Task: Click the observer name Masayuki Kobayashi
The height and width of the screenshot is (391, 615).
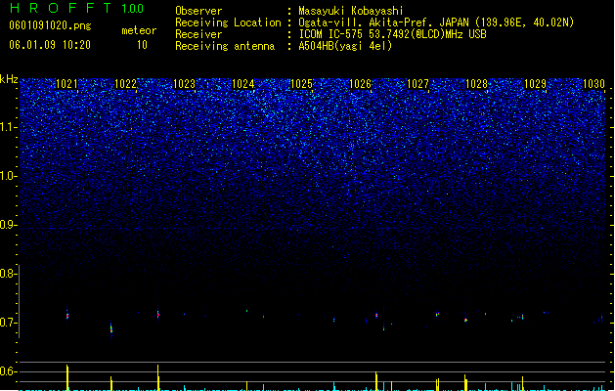Action: click(351, 11)
